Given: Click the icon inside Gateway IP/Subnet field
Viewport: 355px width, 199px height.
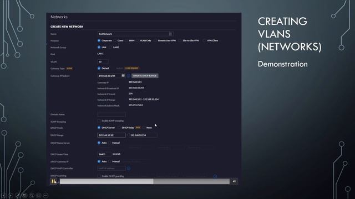Looking at the screenshot, I should [x=123, y=76].
